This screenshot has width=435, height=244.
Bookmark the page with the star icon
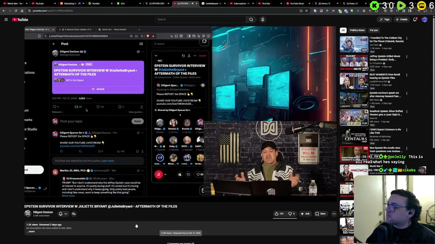click(307, 11)
